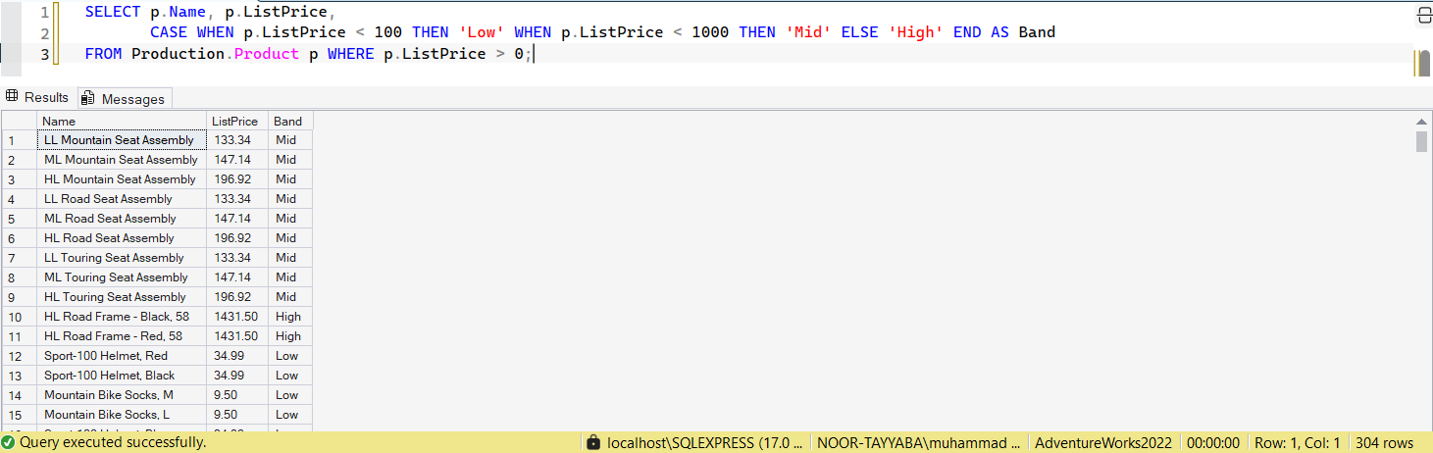The height and width of the screenshot is (453, 1433).
Task: Place cursor on 'Production.Product' in the query
Action: tap(215, 54)
